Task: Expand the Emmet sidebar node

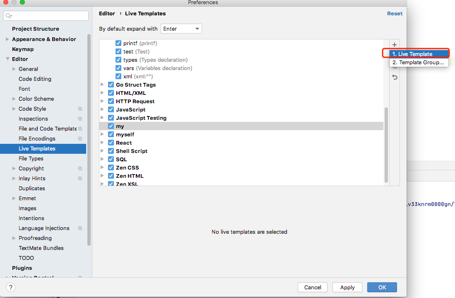Action: pyautogui.click(x=14, y=198)
